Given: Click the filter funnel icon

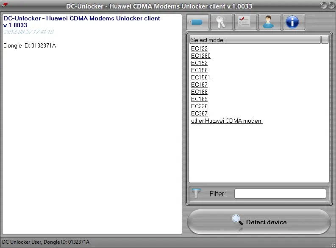Looking at the screenshot, I should [196, 194].
